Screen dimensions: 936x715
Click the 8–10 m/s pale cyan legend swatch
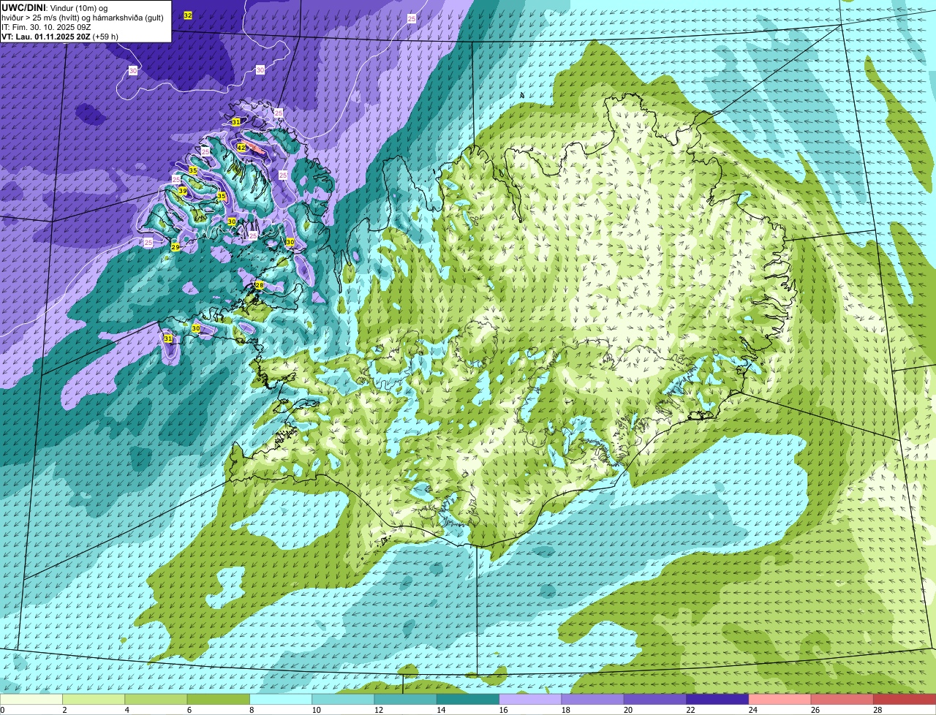click(281, 700)
